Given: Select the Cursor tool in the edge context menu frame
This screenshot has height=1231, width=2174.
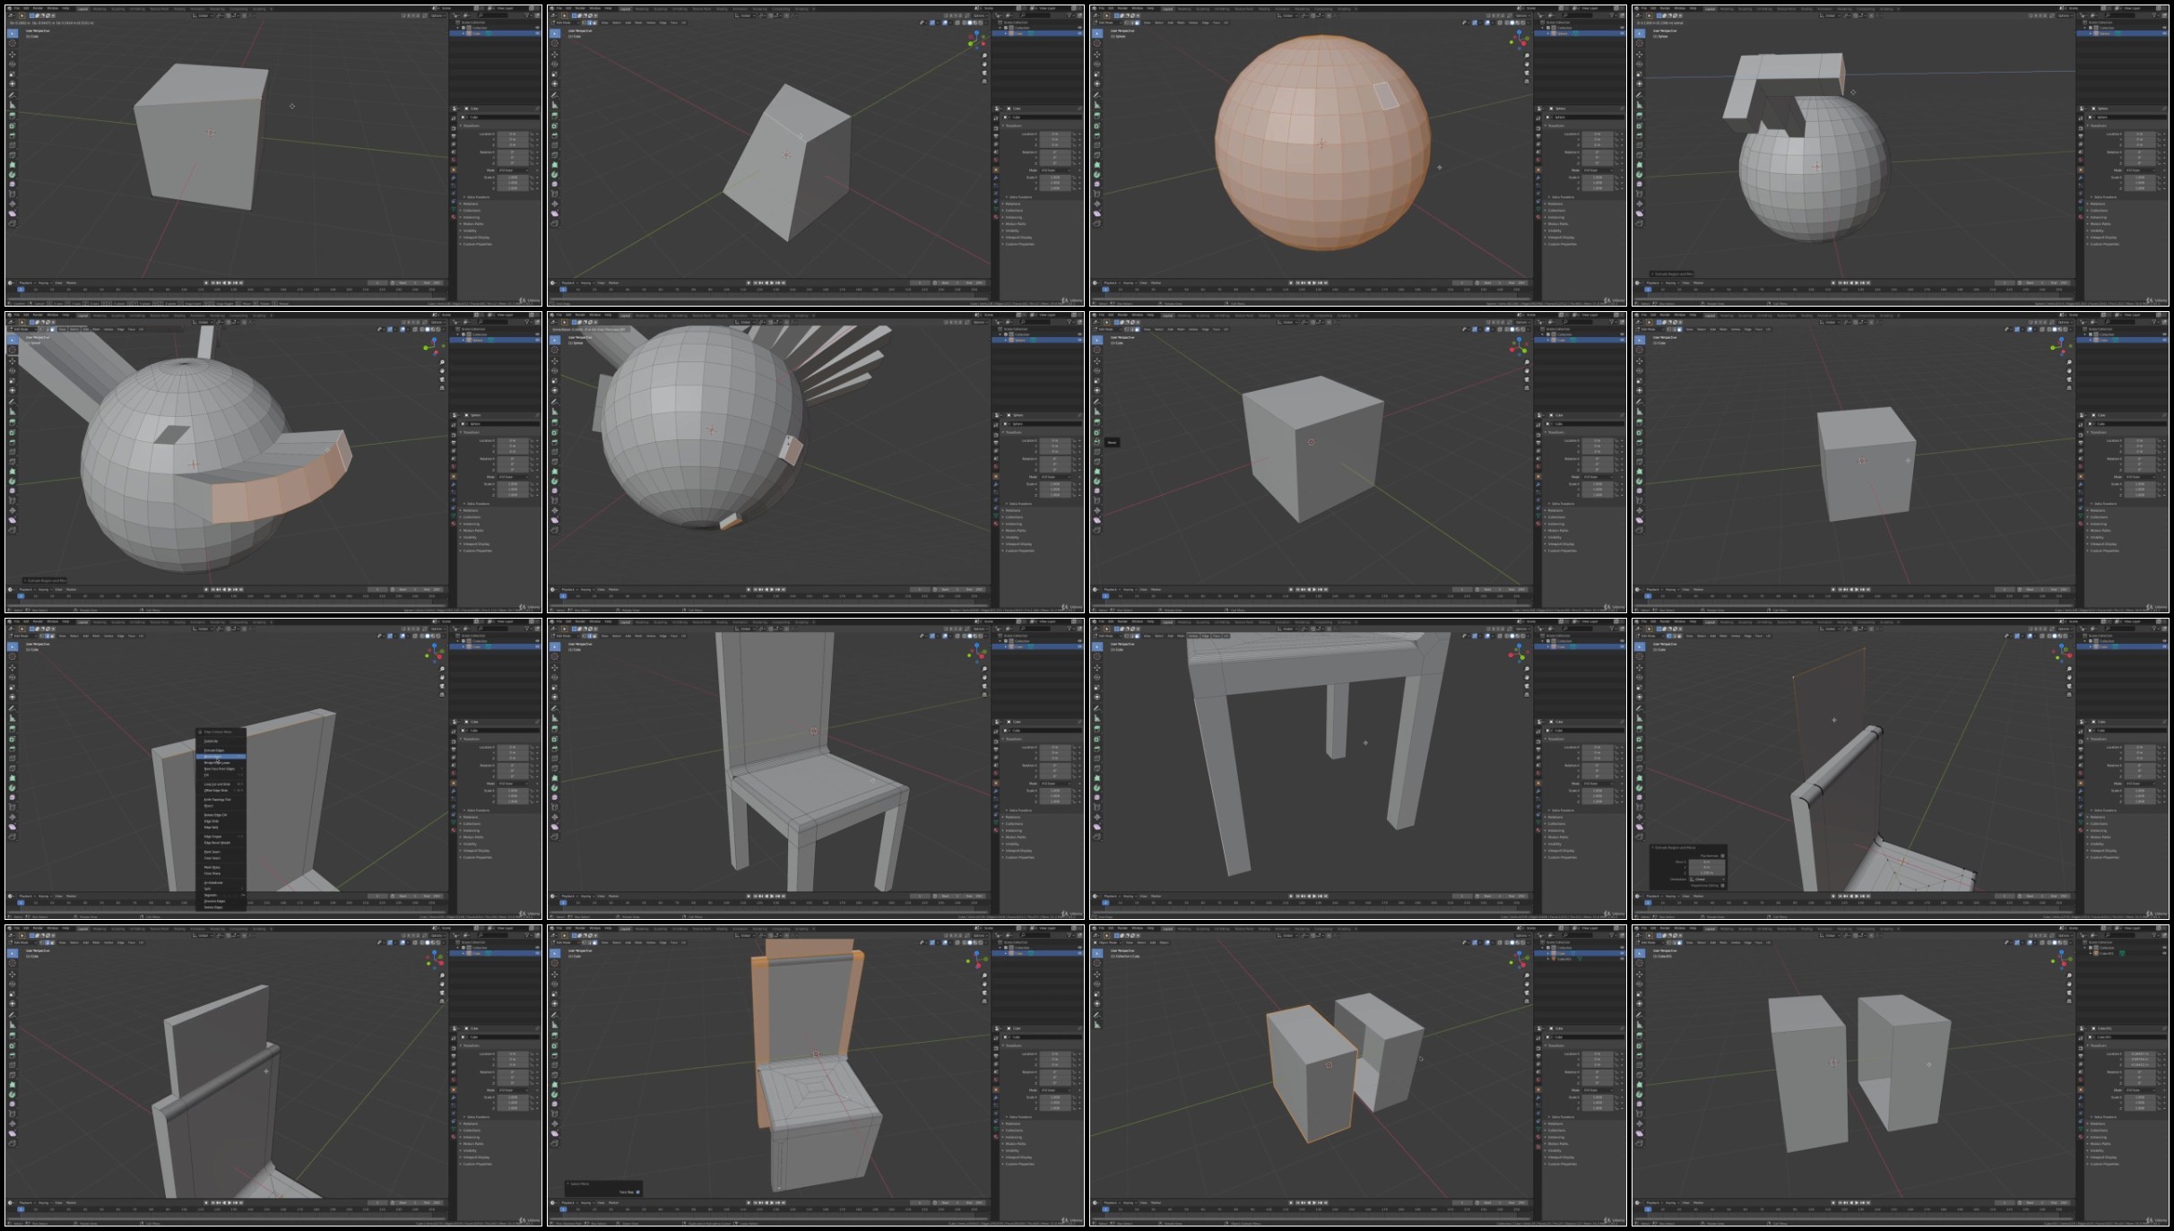Looking at the screenshot, I should click(13, 656).
